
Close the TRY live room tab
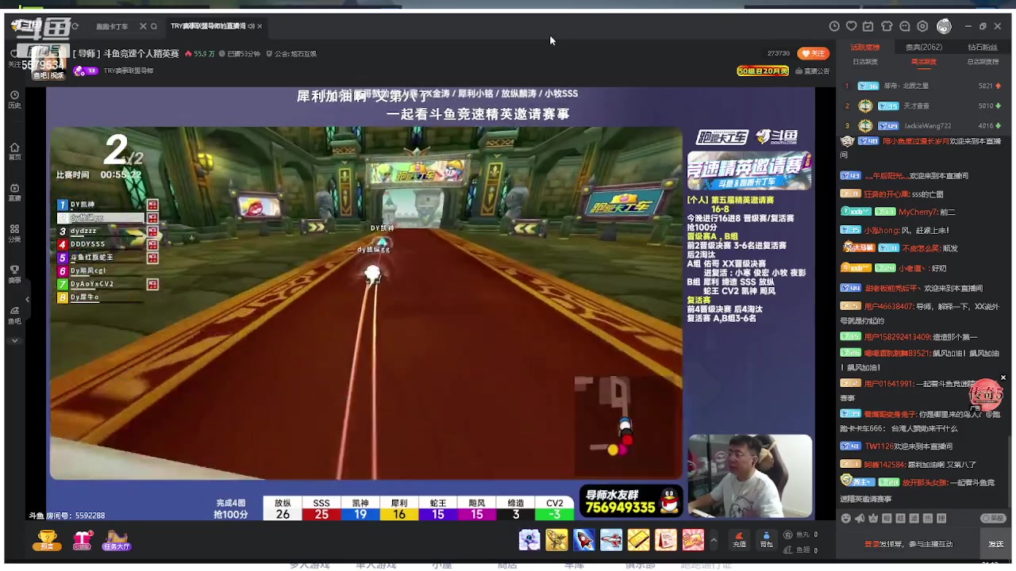pyautogui.click(x=260, y=26)
